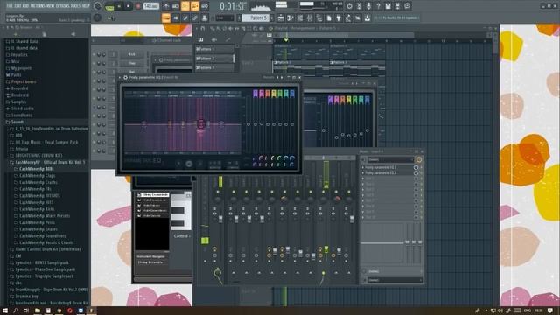Viewport: 560px width, 315px height.
Task: Open the Piano roll toolbar icon
Action: click(290, 17)
